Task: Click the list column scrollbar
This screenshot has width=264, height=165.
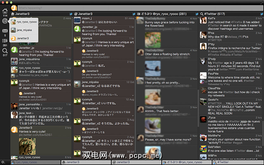Action: click(x=198, y=108)
